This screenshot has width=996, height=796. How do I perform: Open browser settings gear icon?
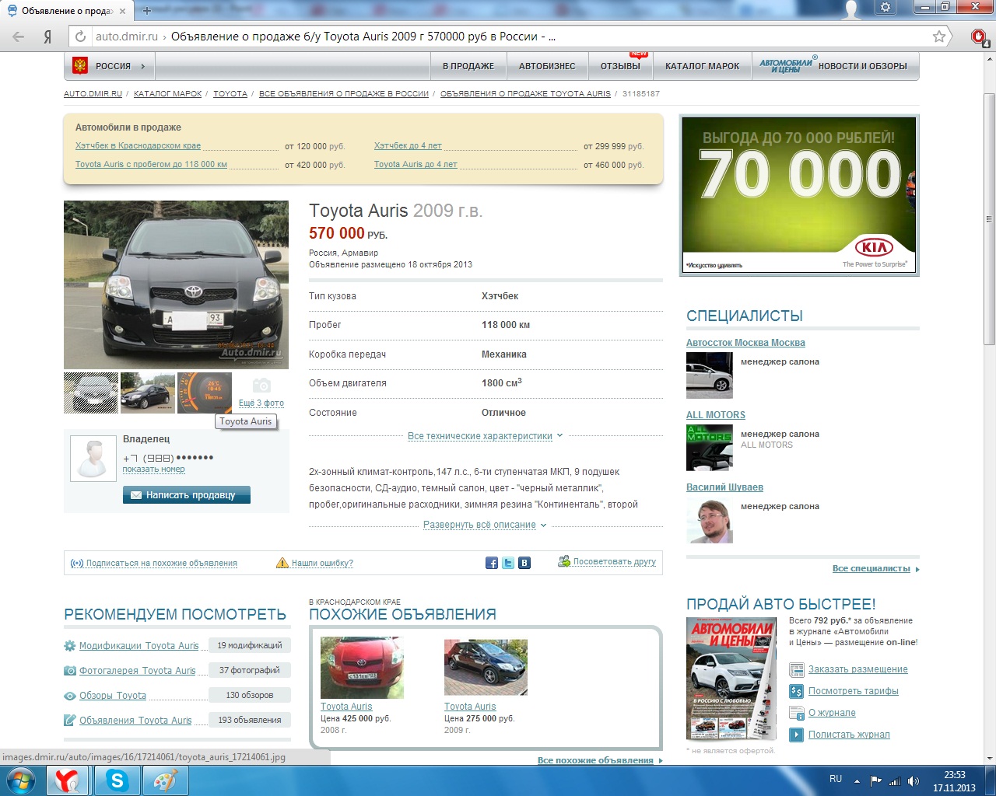(886, 8)
